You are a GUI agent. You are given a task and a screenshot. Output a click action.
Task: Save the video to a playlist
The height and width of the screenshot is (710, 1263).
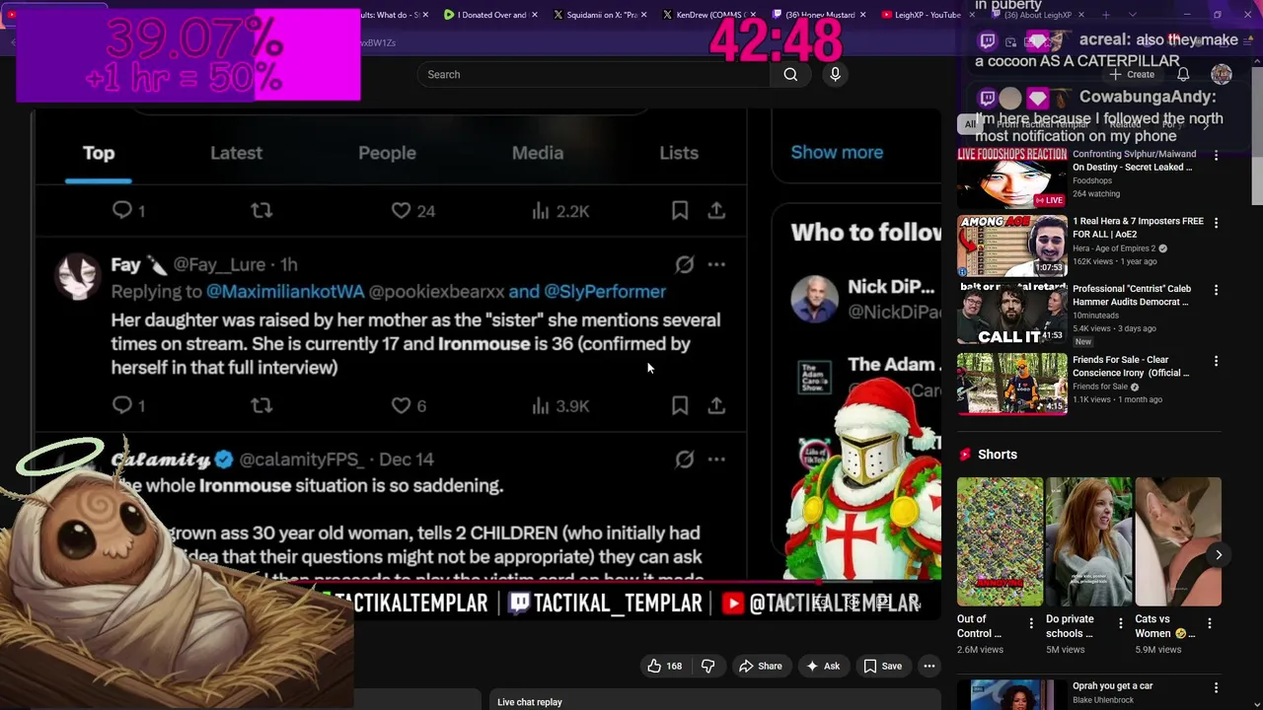882,666
